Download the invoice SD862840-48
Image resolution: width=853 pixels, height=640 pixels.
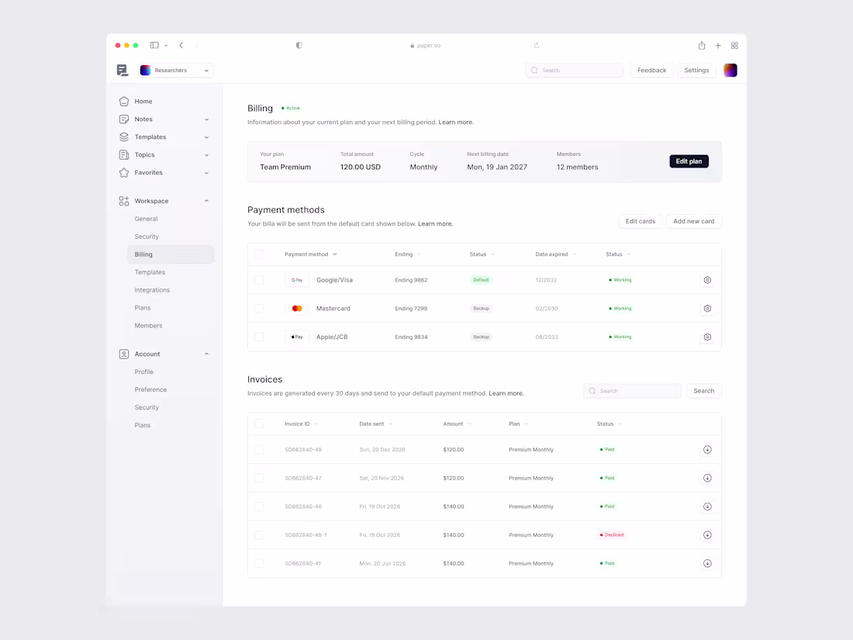(706, 449)
